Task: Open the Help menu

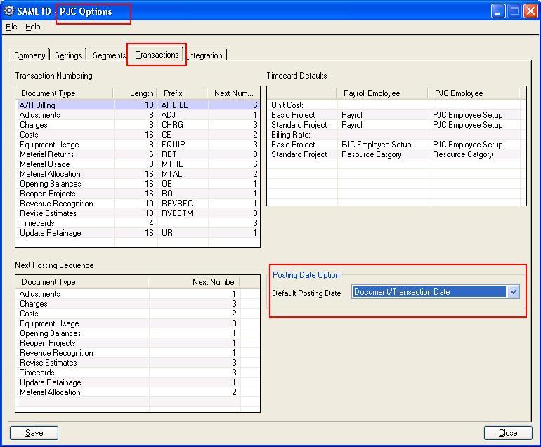Action: point(33,27)
